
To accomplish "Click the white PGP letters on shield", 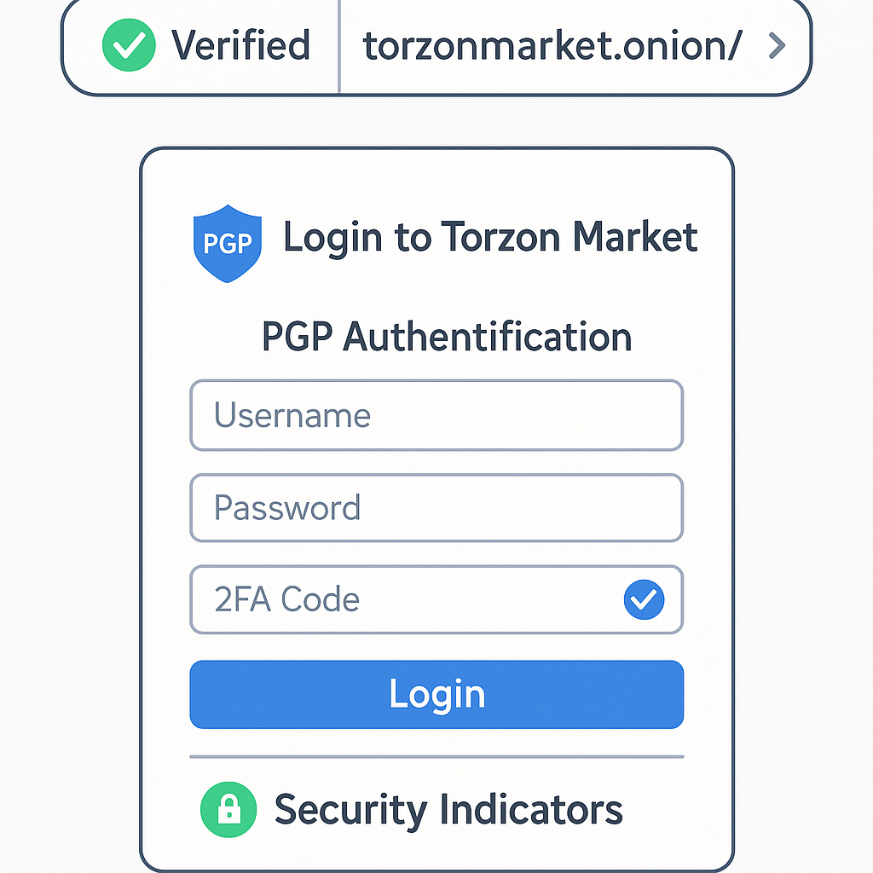I will click(228, 244).
